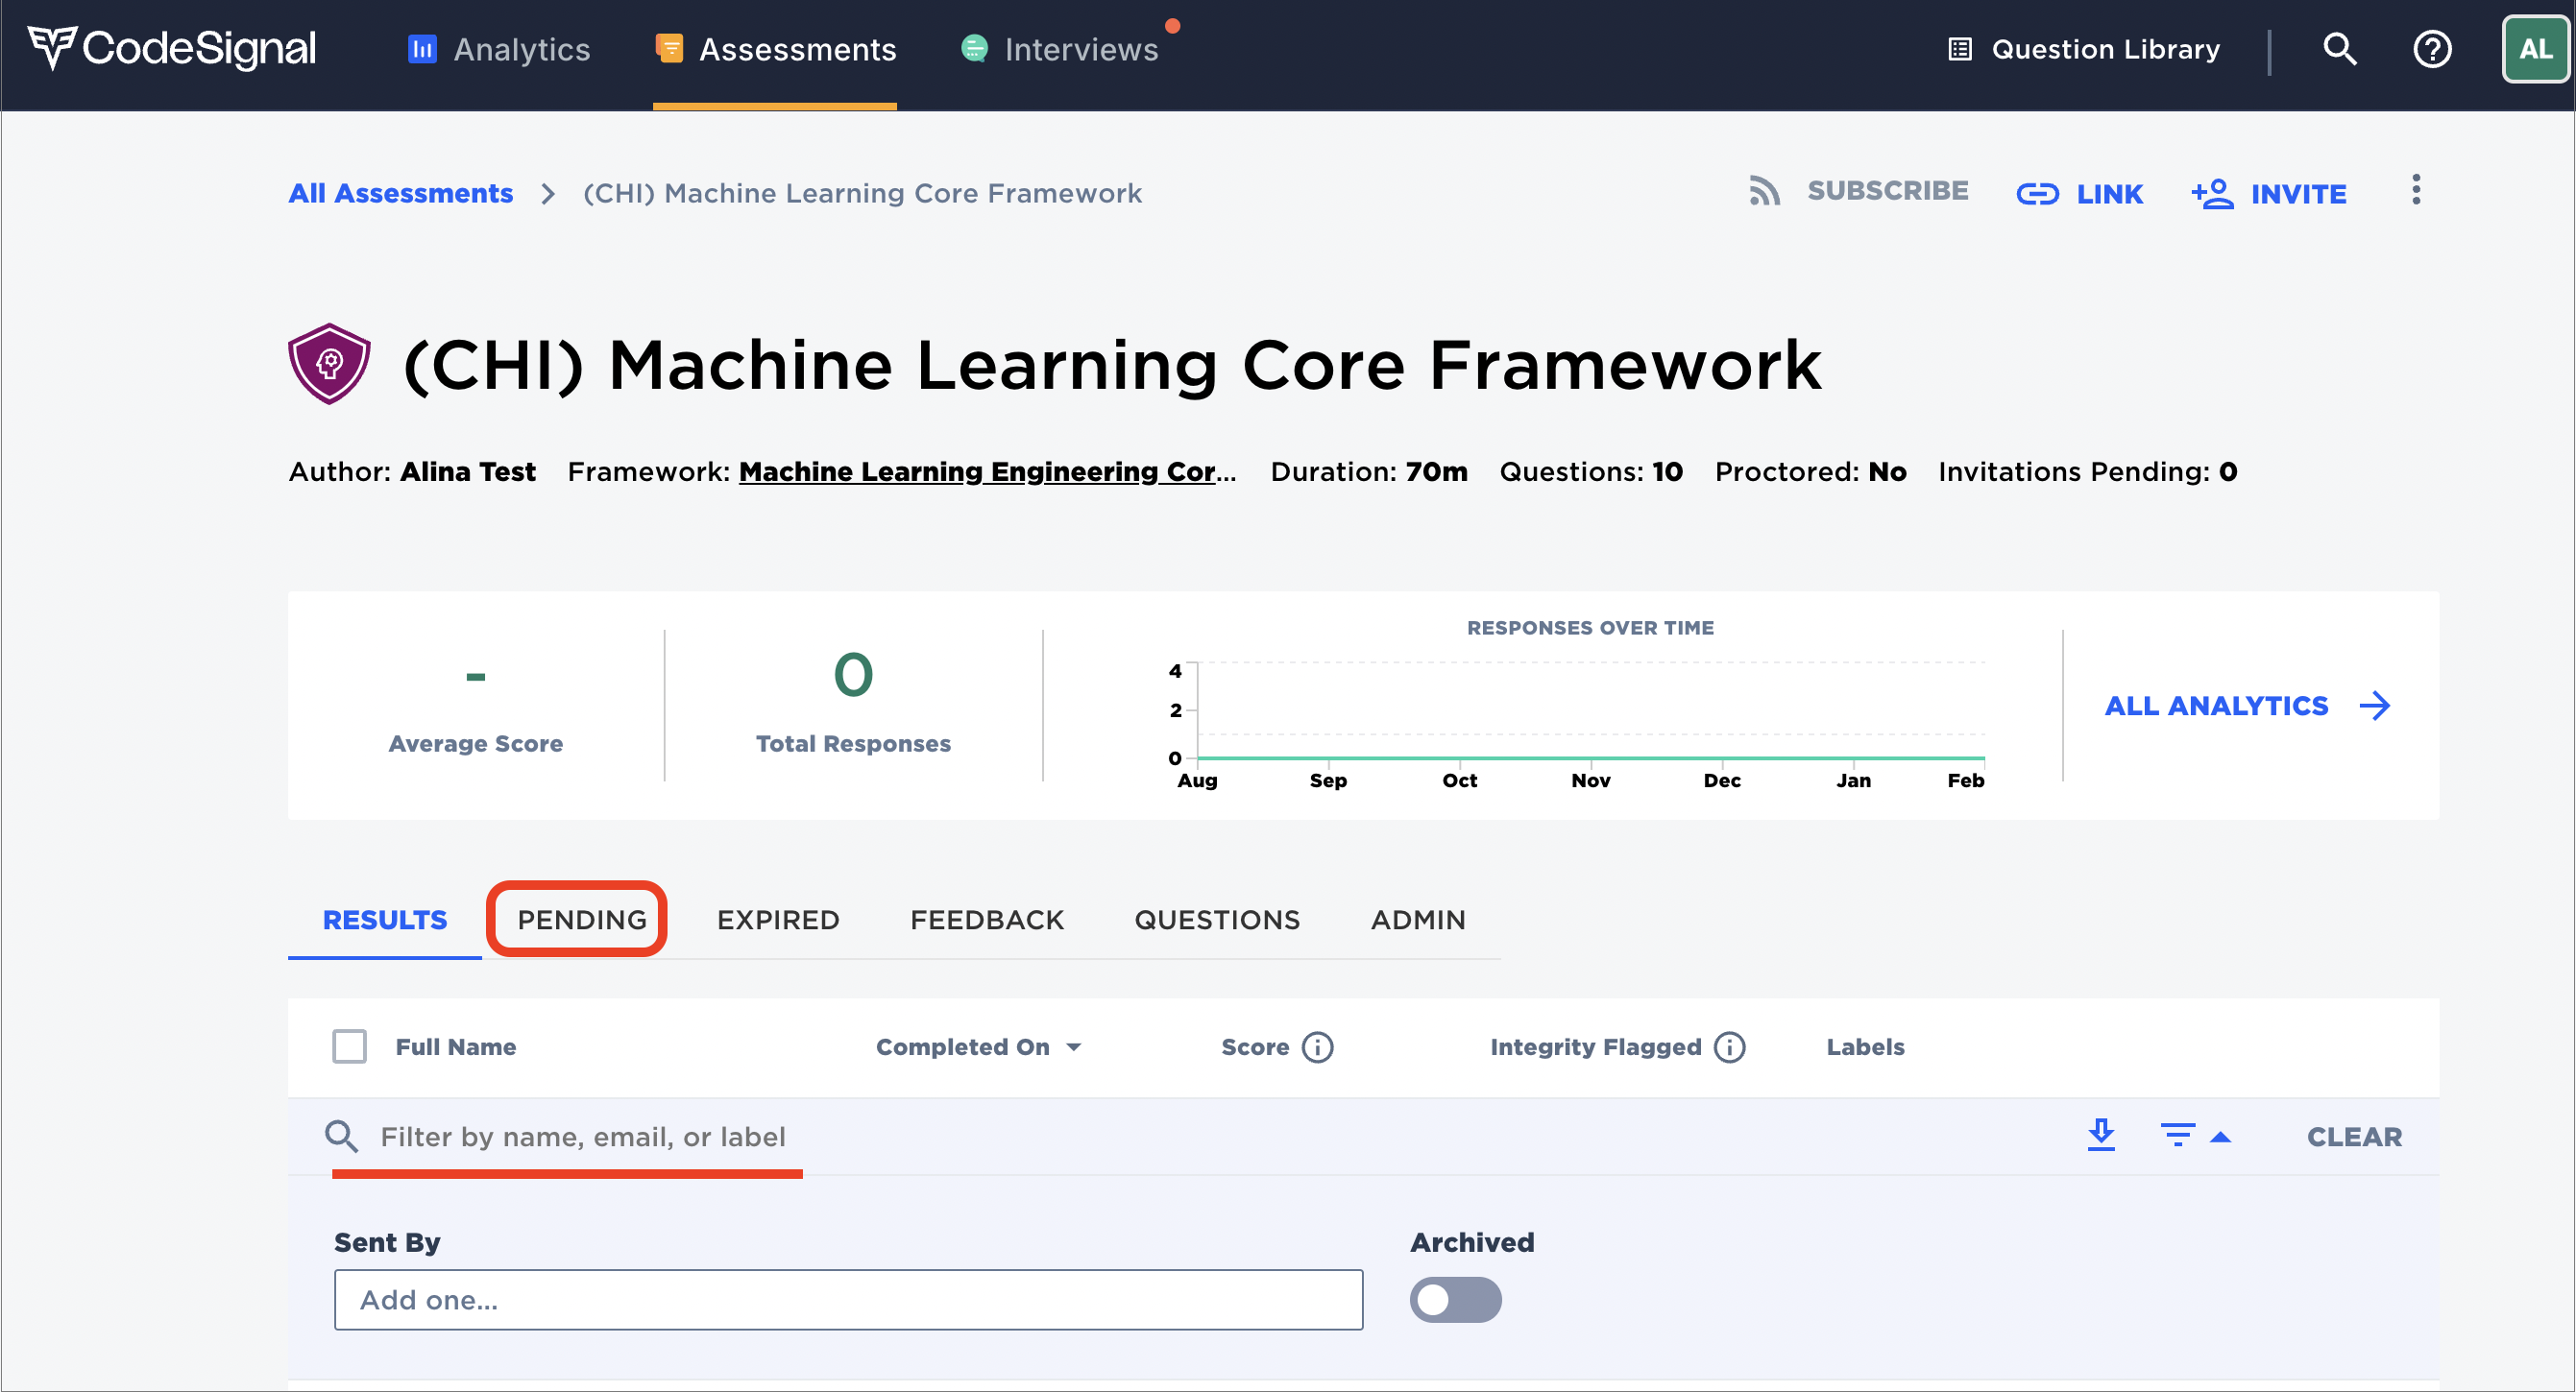The image size is (2576, 1392).
Task: Click the Total Responses count
Action: click(853, 675)
